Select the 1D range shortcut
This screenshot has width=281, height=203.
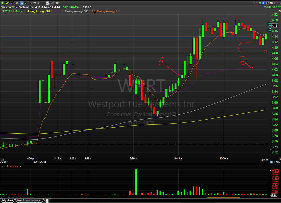(28, 197)
